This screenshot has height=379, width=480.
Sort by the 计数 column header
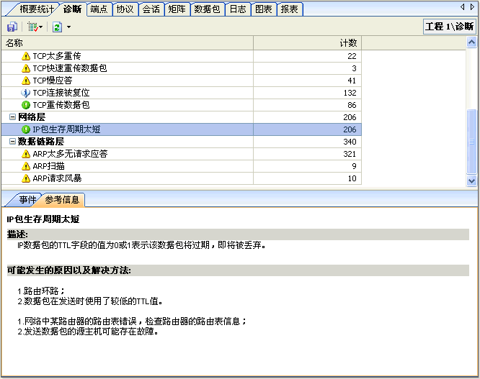point(307,42)
